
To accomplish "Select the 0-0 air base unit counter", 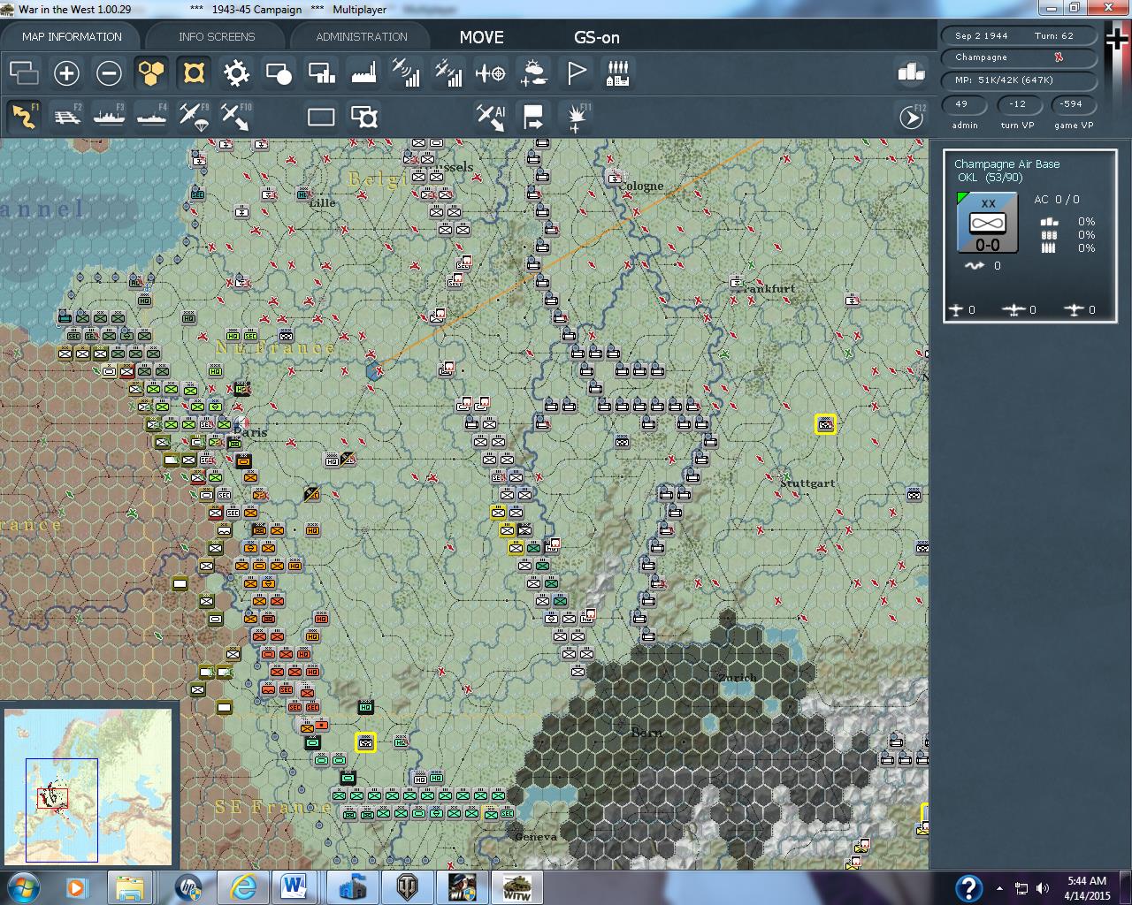I will (x=987, y=224).
